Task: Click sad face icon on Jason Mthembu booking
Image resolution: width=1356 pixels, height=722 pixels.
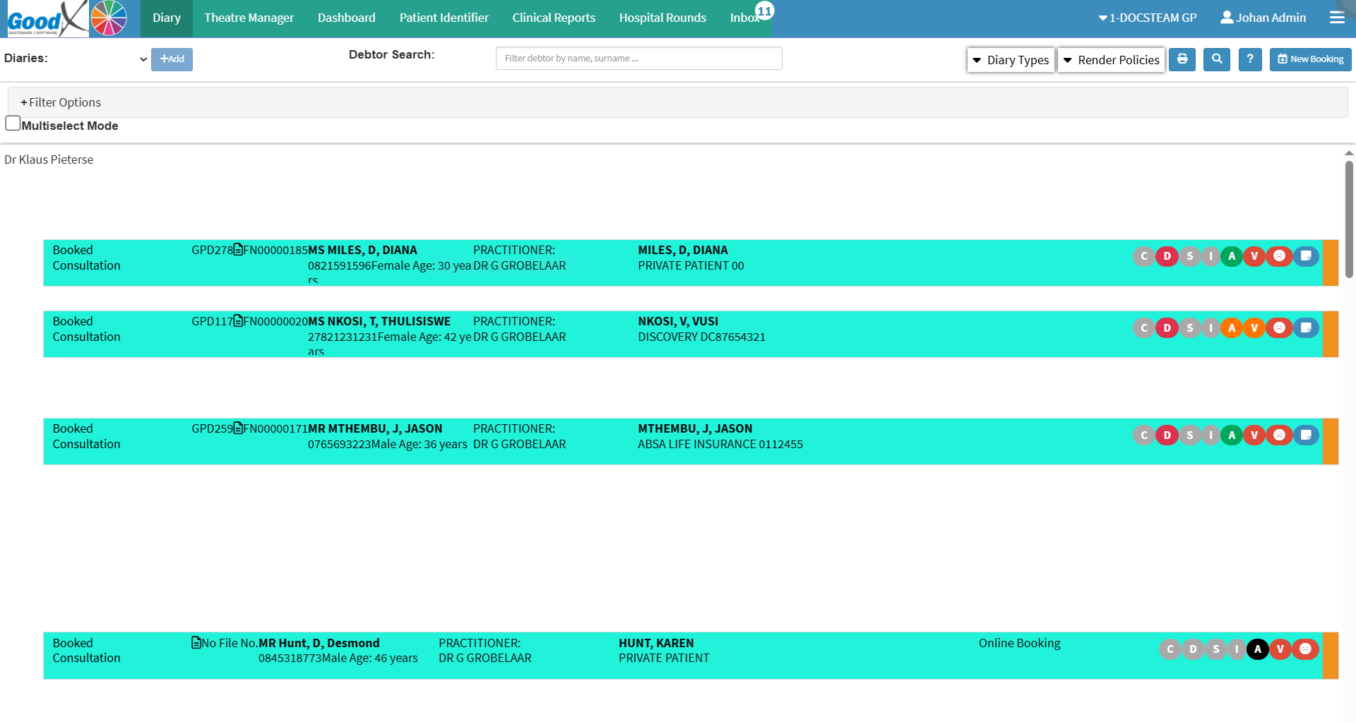Action: [x=1279, y=435]
